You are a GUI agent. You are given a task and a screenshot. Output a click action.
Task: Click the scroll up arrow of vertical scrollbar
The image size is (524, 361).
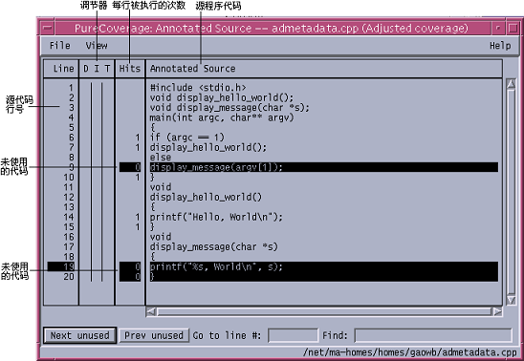pos(511,84)
